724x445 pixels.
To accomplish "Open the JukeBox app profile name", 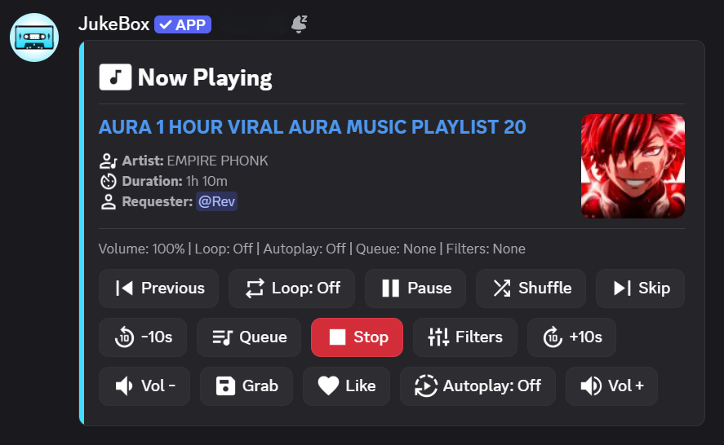I will tap(113, 24).
